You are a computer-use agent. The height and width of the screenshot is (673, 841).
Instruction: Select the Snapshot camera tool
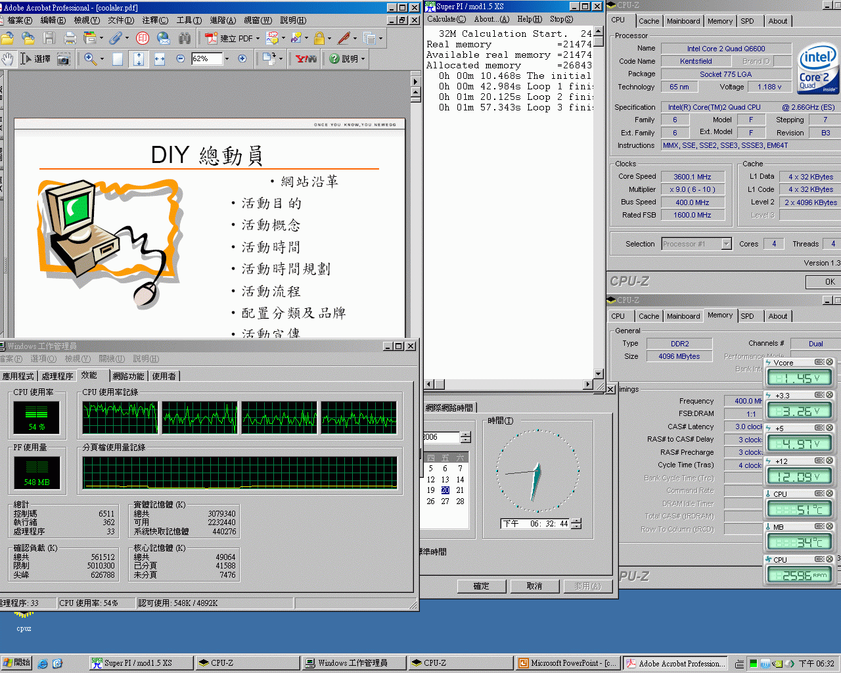[x=63, y=58]
